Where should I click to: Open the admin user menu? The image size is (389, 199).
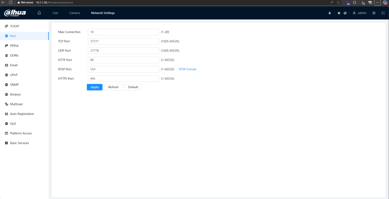point(360,13)
